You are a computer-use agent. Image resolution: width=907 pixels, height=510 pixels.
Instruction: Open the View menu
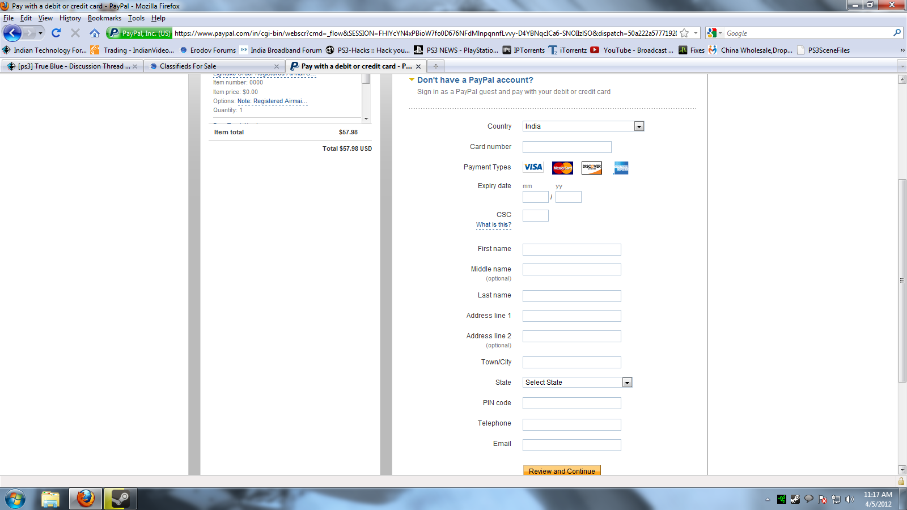pyautogui.click(x=45, y=18)
